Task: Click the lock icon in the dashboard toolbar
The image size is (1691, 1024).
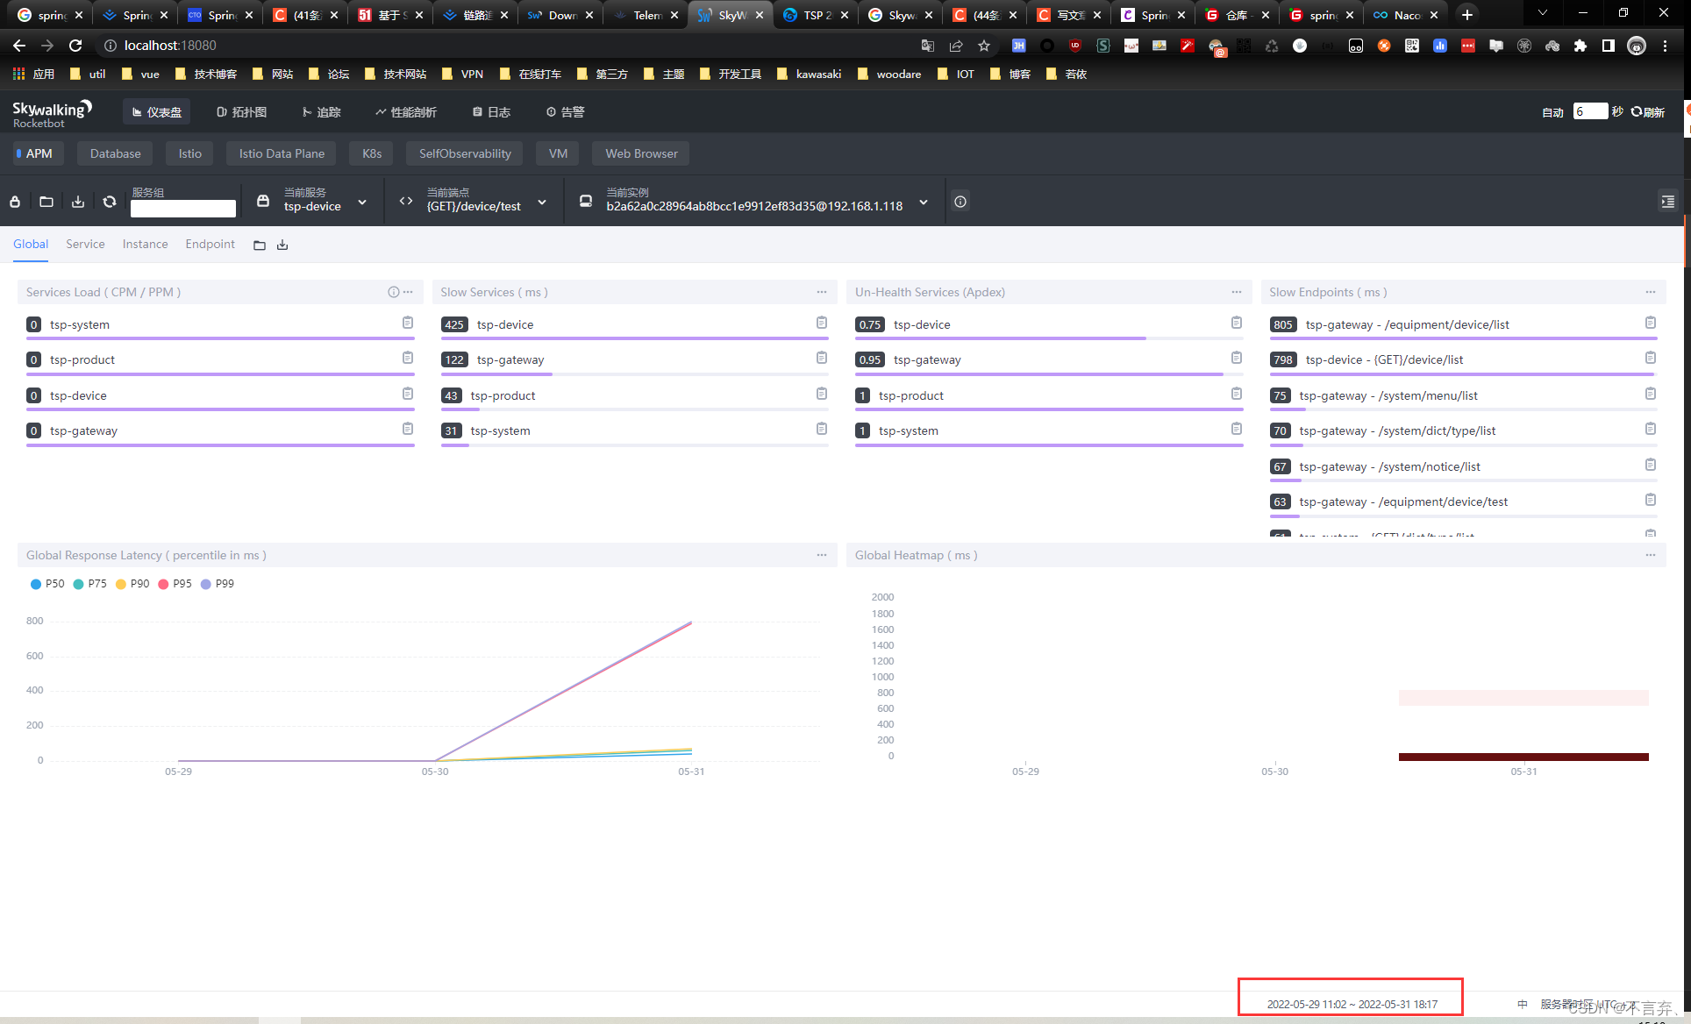Action: [15, 202]
